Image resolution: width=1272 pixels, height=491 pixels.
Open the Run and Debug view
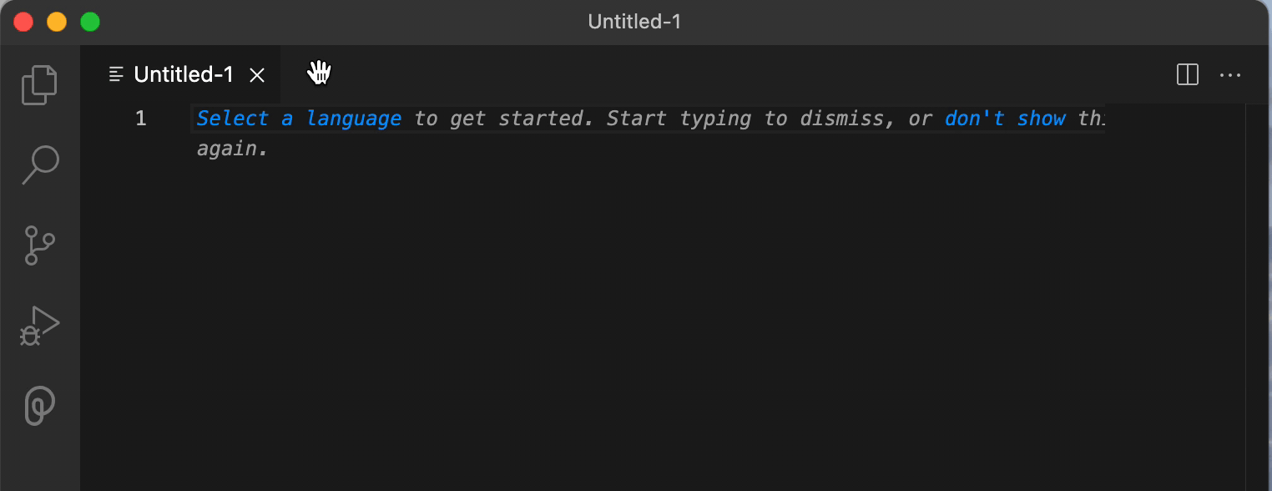coord(39,326)
